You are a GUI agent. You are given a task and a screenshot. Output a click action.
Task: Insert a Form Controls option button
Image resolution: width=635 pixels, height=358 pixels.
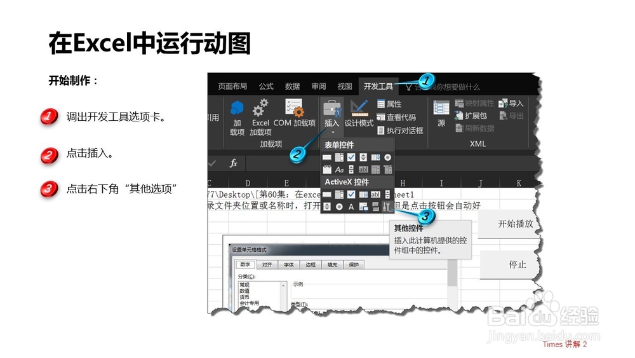(387, 157)
